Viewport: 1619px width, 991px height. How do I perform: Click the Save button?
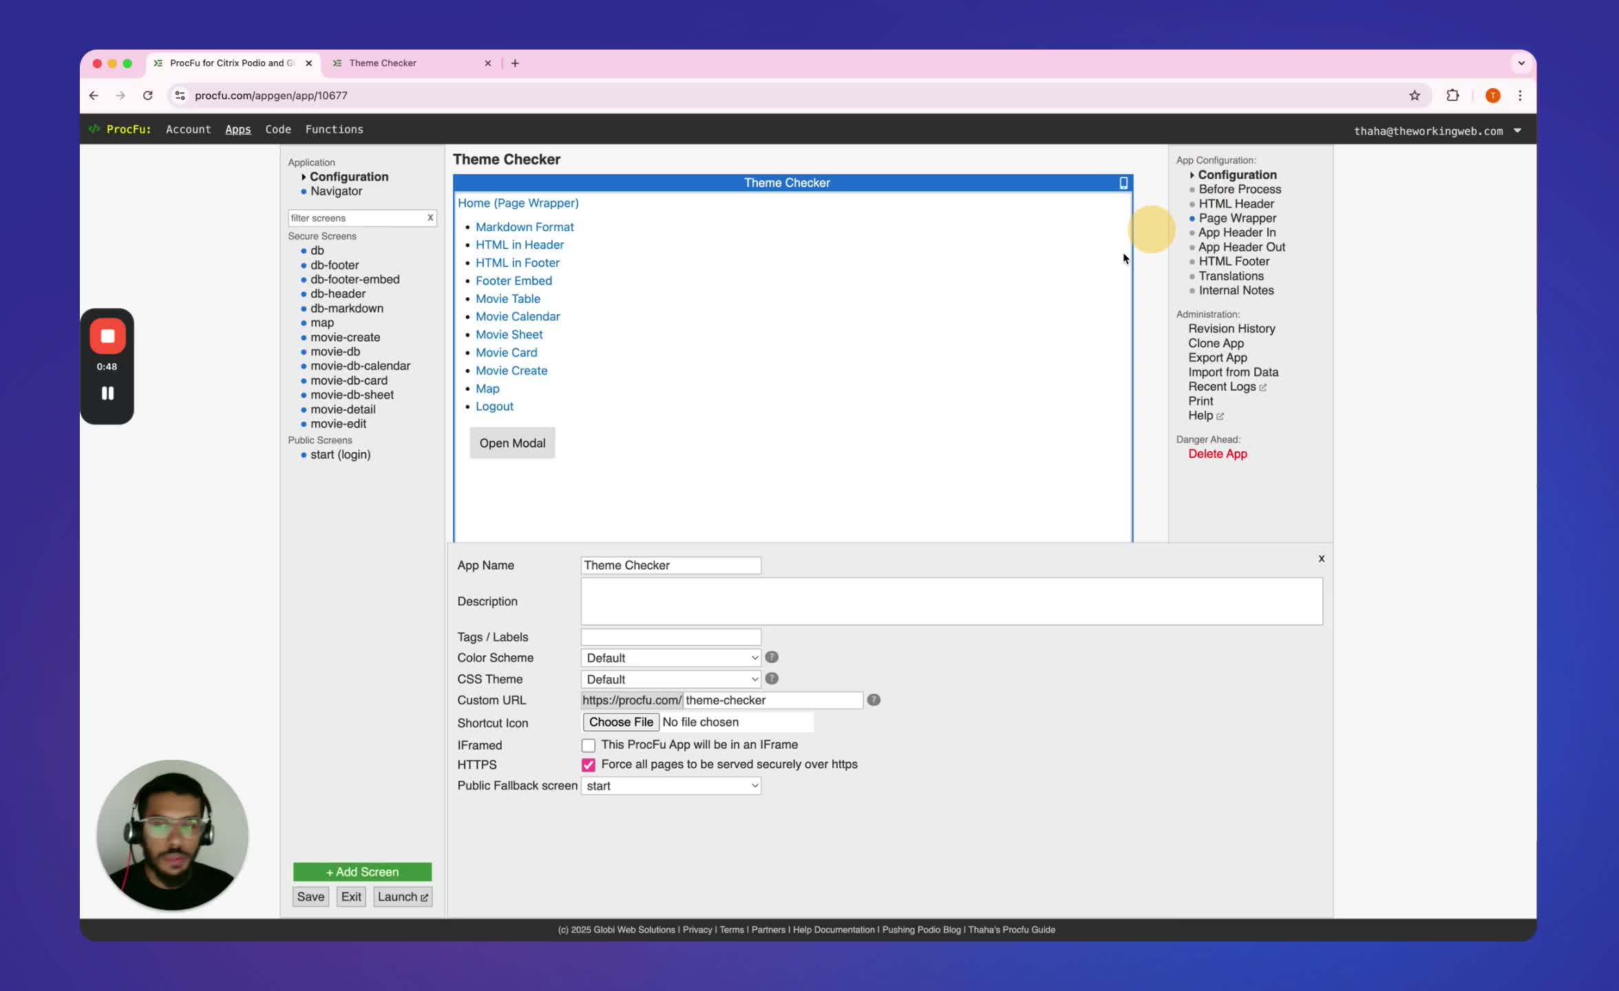(x=310, y=897)
